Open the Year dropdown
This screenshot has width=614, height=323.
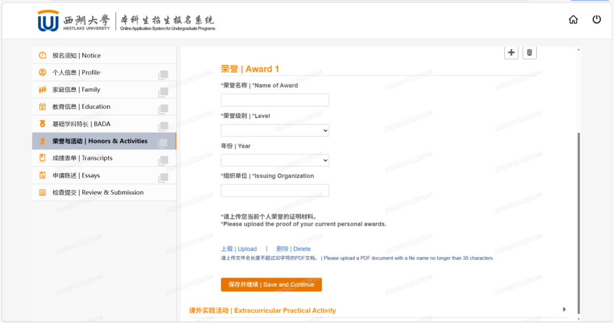[275, 160]
